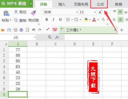The height and width of the screenshot is (99, 128).
Task: Open the 插入 ribbon tab
Action: tap(62, 4)
